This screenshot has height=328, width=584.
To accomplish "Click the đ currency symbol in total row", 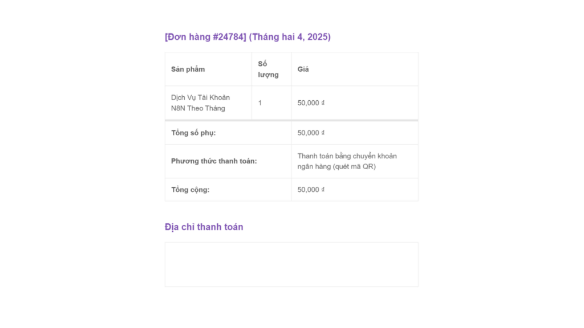I will click(x=323, y=189).
